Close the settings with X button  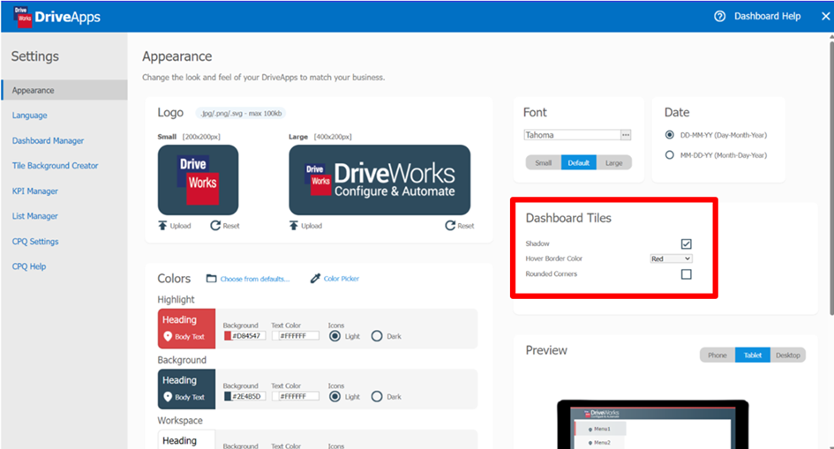tap(825, 17)
